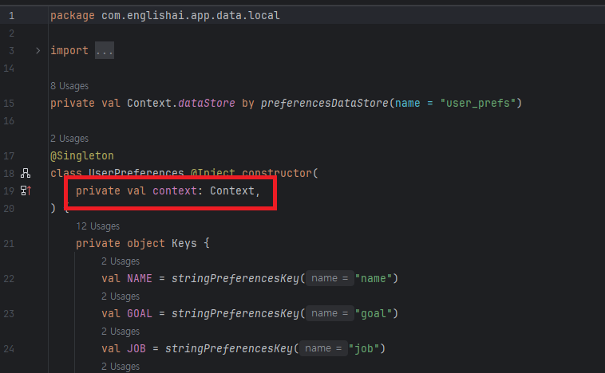The width and height of the screenshot is (605, 373).
Task: Click the NAME constant
Action: coord(140,279)
